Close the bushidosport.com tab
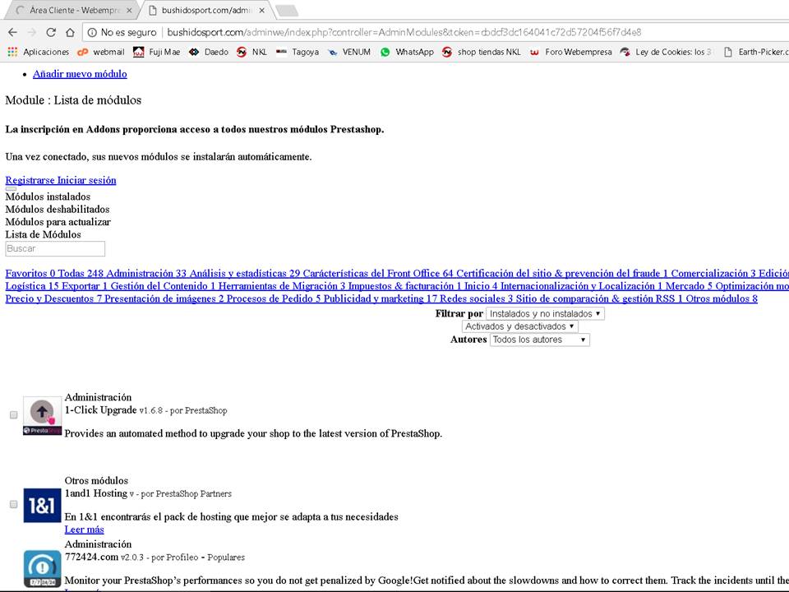This screenshot has width=789, height=592. [x=261, y=10]
